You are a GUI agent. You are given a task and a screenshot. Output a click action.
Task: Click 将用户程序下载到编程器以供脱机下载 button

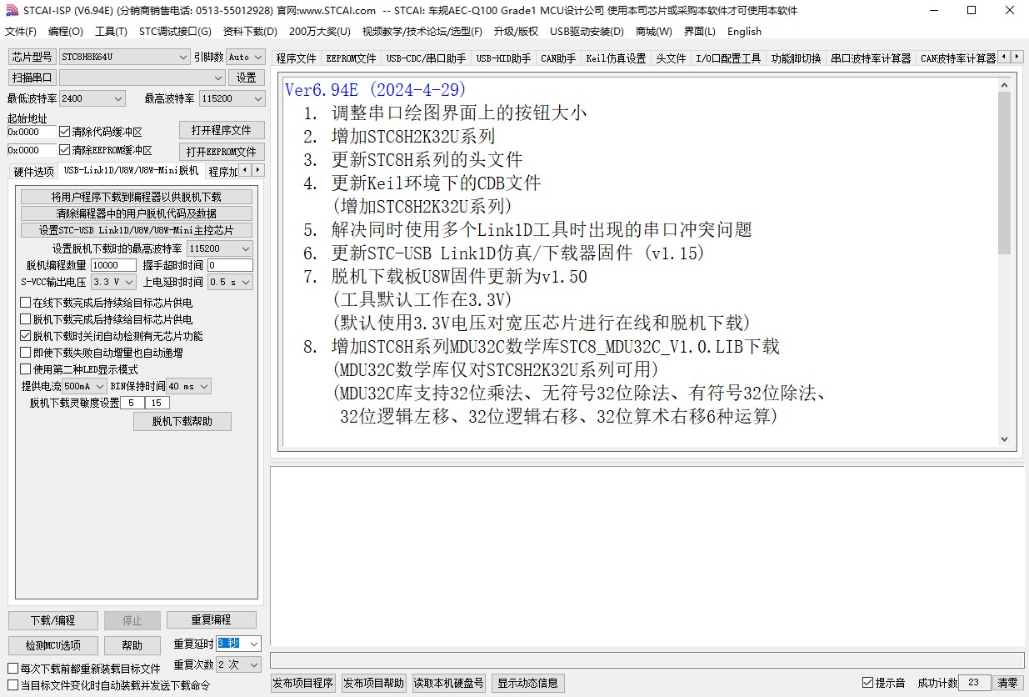(x=137, y=197)
